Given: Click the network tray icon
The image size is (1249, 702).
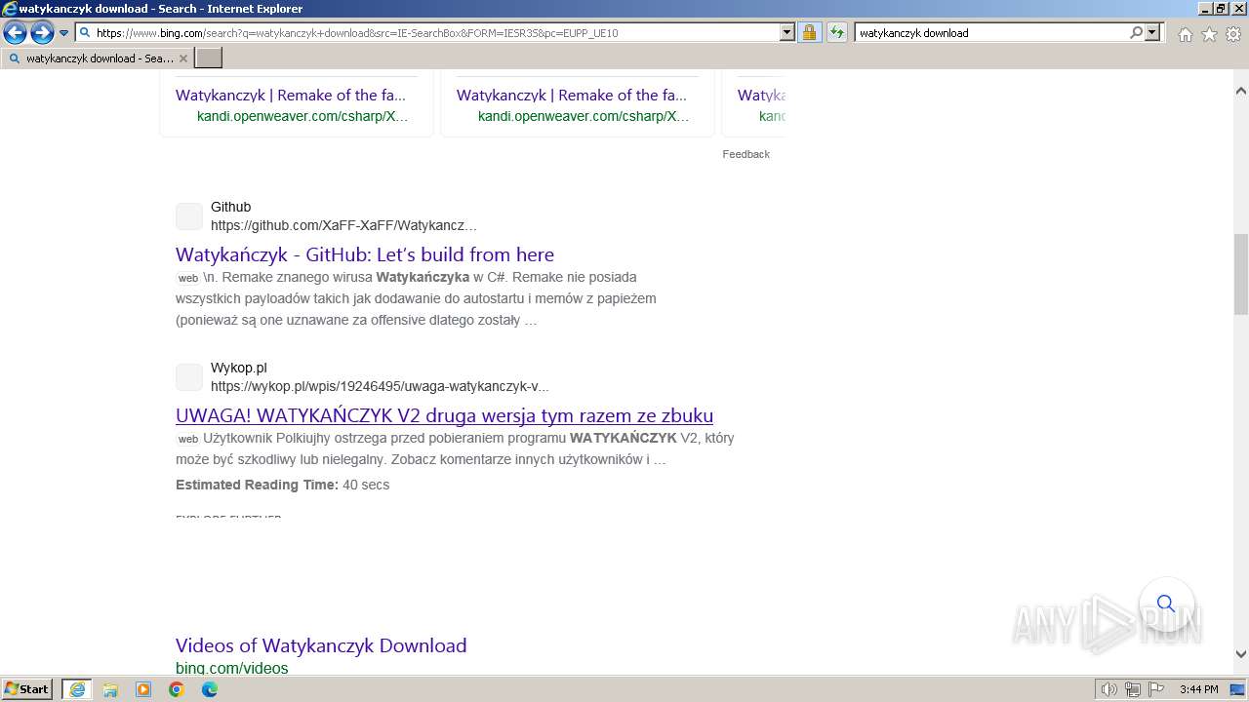Looking at the screenshot, I should click(1132, 689).
